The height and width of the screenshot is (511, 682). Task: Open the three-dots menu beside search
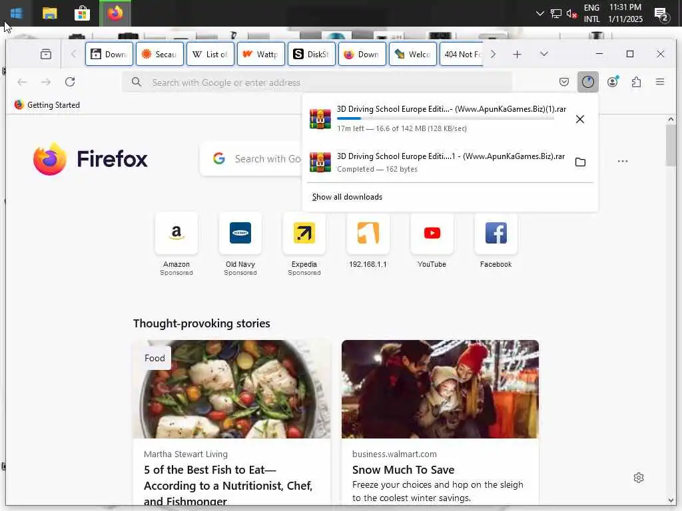click(x=623, y=161)
